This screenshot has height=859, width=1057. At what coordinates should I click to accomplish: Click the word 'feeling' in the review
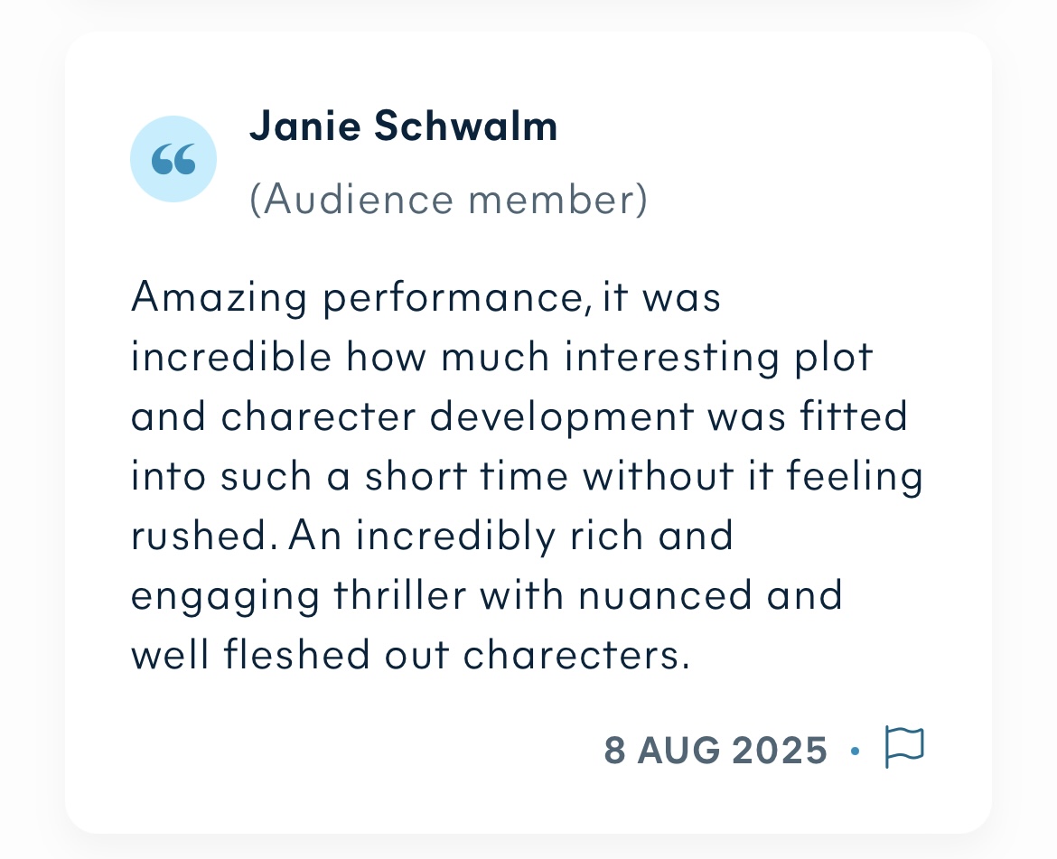point(855,478)
